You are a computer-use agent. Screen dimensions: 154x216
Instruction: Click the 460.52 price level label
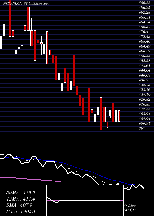(145, 51)
